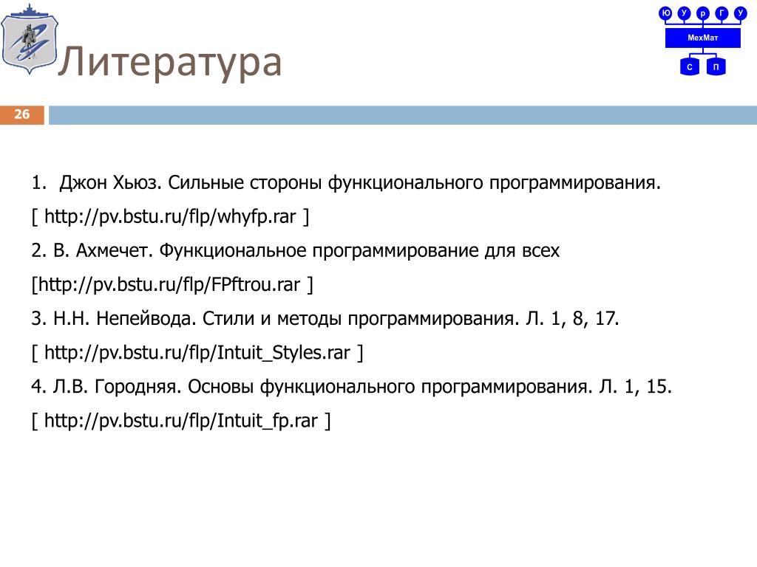The image size is (757, 567).
Task: Click the Г circle in the ЮУрГУ logo
Action: 722,13
